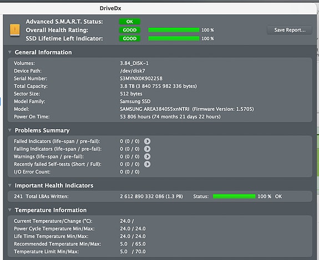Collapse the Problems Summary section
Image resolution: width=319 pixels, height=260 pixels.
click(9, 130)
